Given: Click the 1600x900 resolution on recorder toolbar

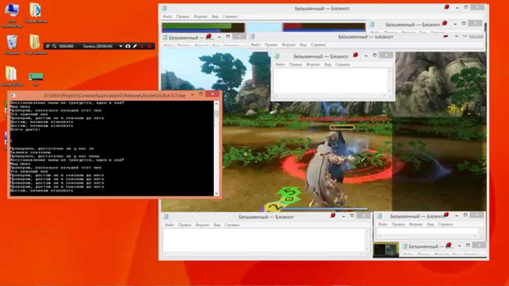Looking at the screenshot, I should 66,46.
